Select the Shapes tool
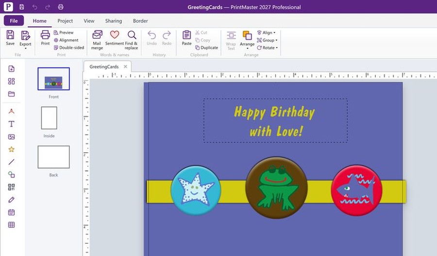 [12, 175]
